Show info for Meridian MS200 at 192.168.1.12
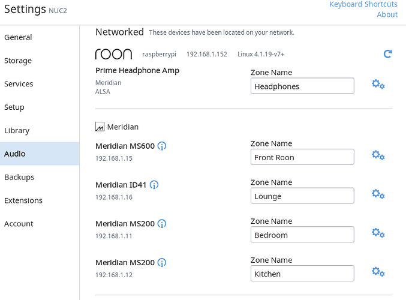Image resolution: width=406 pixels, height=300 pixels. point(162,263)
